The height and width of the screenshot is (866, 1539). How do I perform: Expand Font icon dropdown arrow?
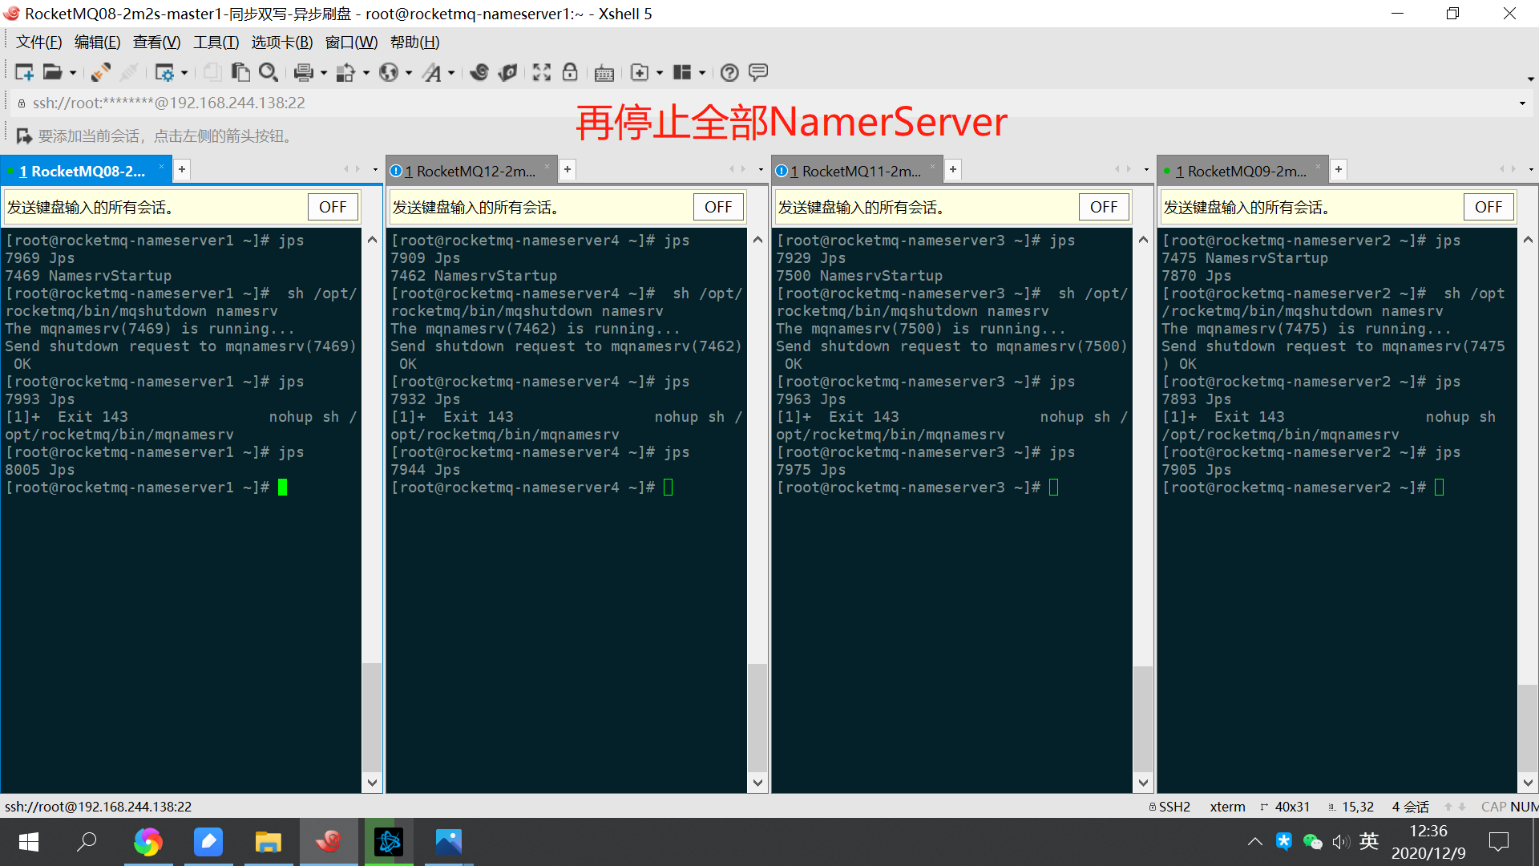tap(451, 73)
